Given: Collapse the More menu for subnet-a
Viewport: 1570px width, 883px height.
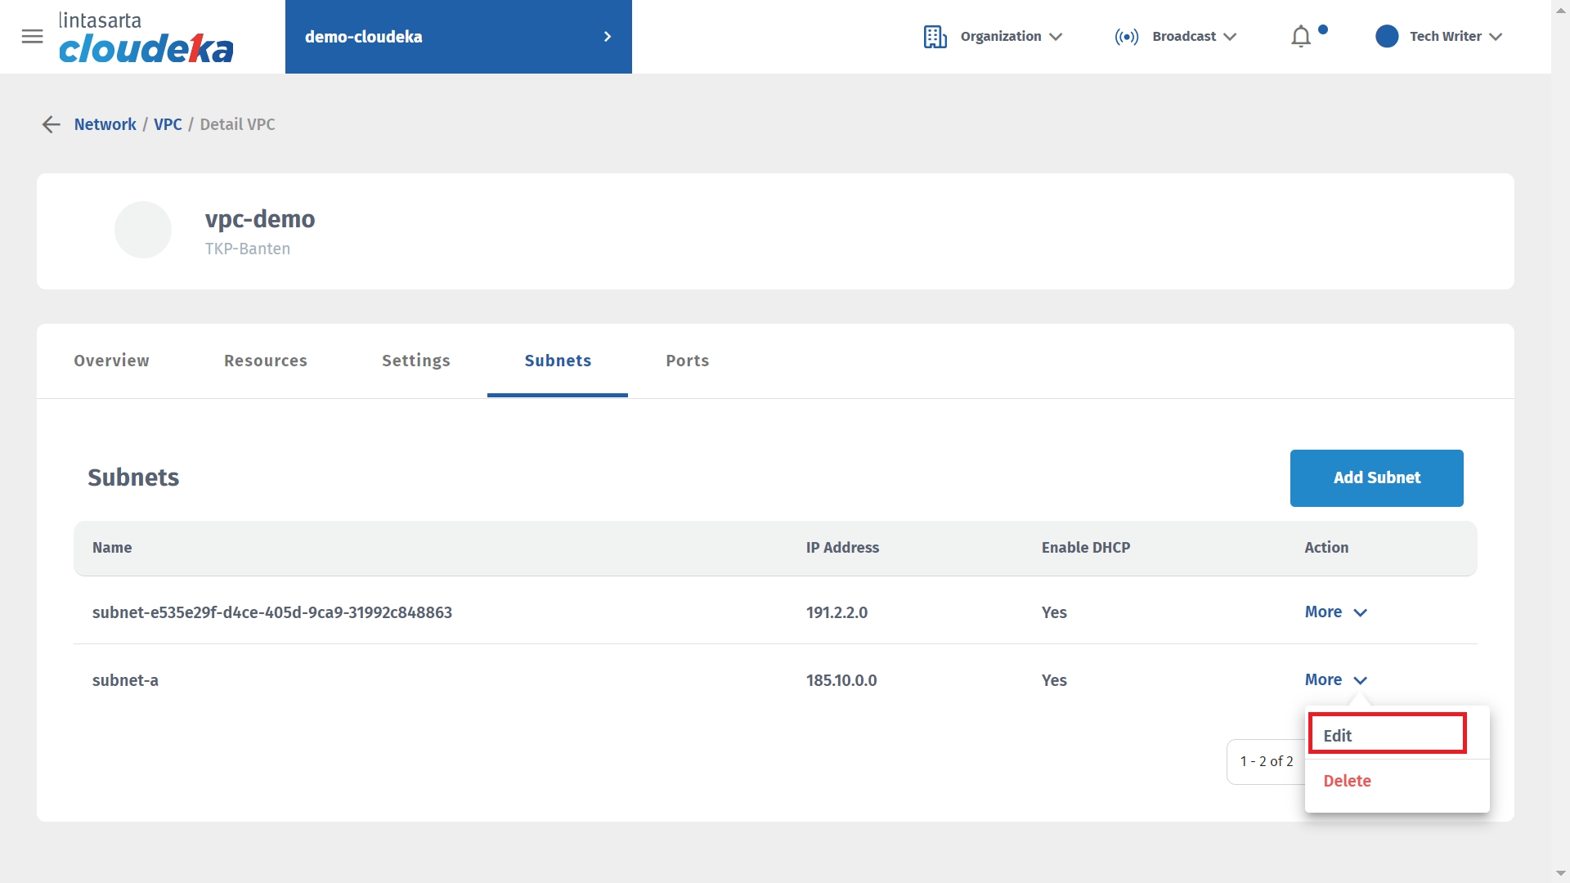Looking at the screenshot, I should point(1335,680).
